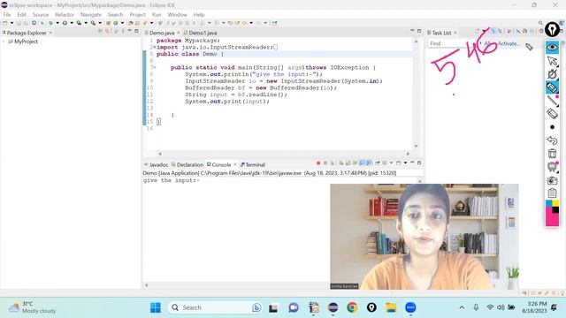Click the Debug bug icon in toolbar

(x=51, y=23)
